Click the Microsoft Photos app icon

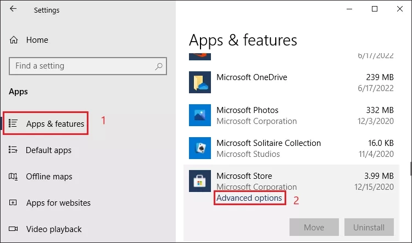tap(200, 115)
